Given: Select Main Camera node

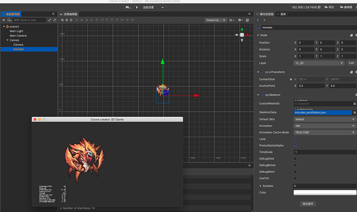Looking at the screenshot, I should 18,36.
